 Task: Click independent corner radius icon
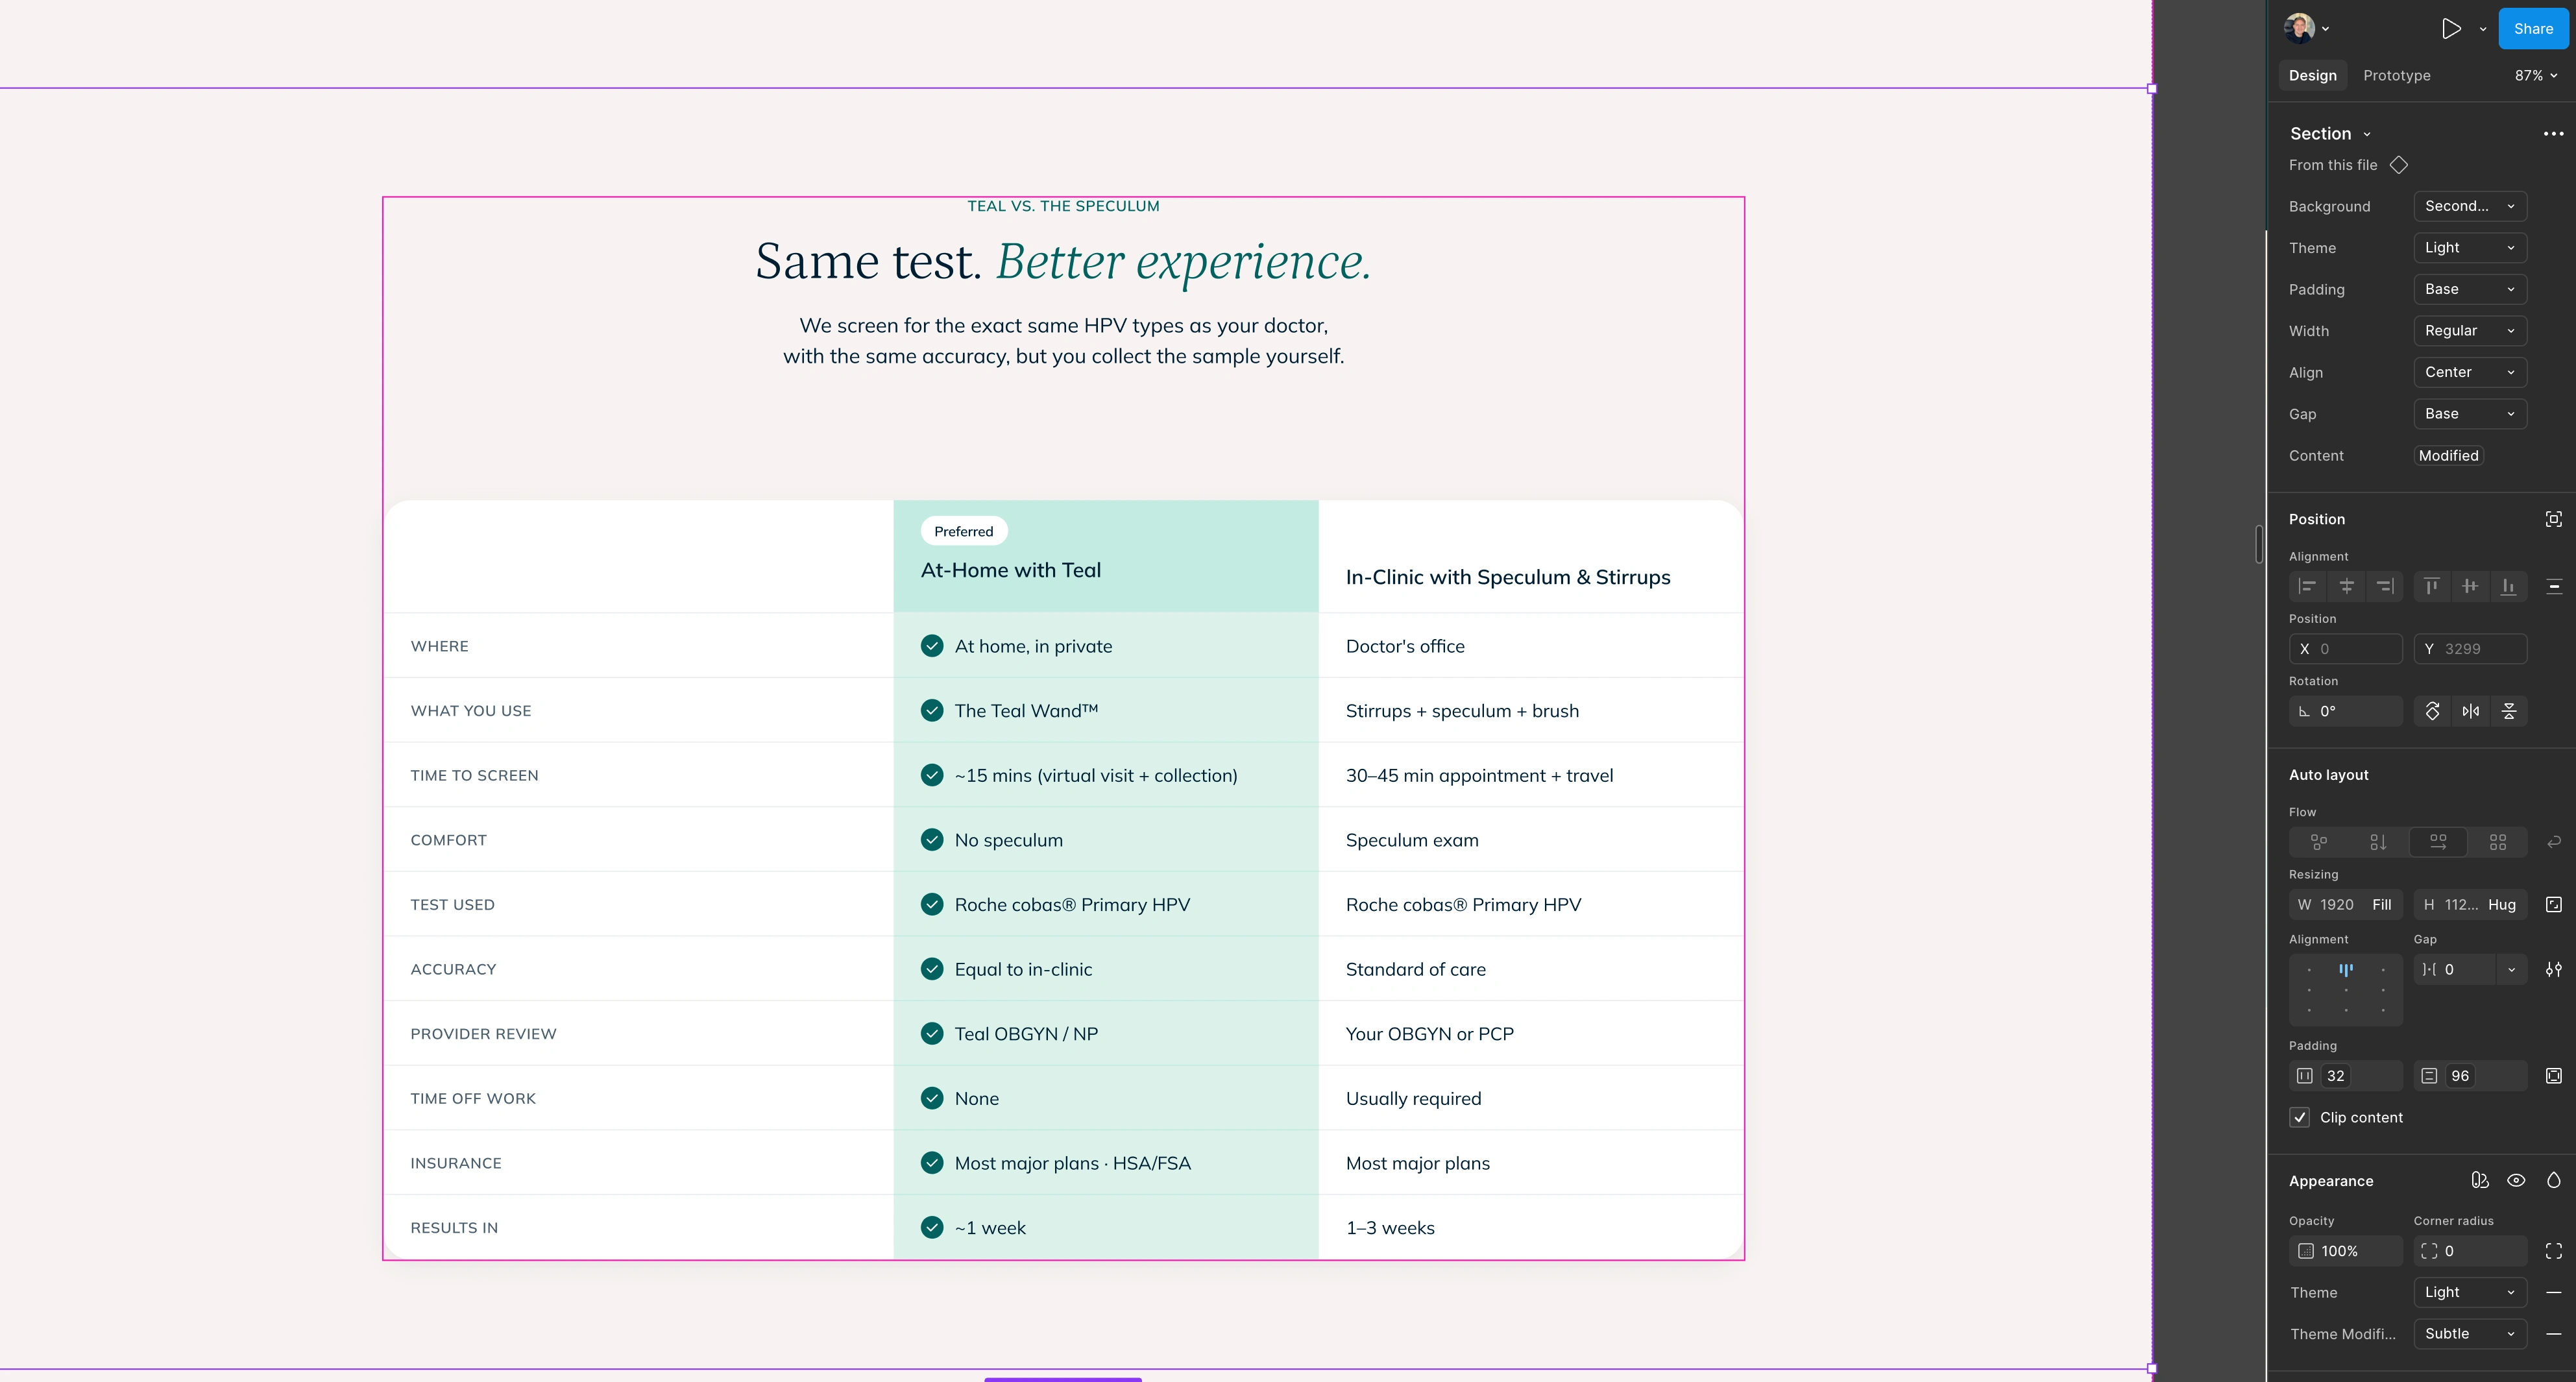(2553, 1251)
